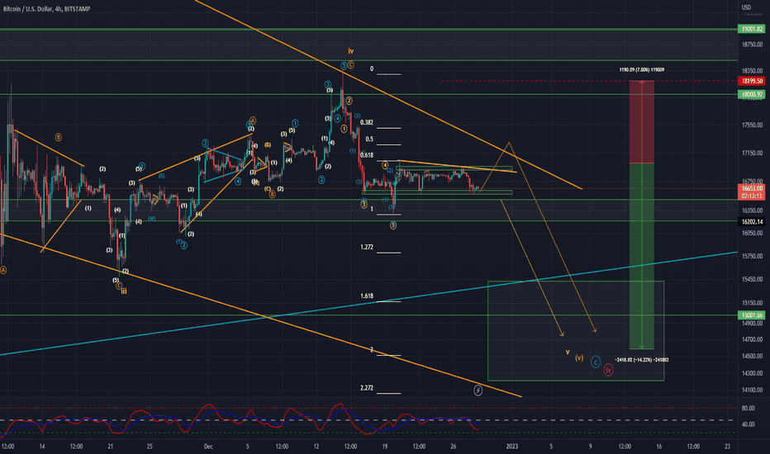Click the 14700.00 price axis tick
Screen dimensions: 770x454
click(x=752, y=339)
